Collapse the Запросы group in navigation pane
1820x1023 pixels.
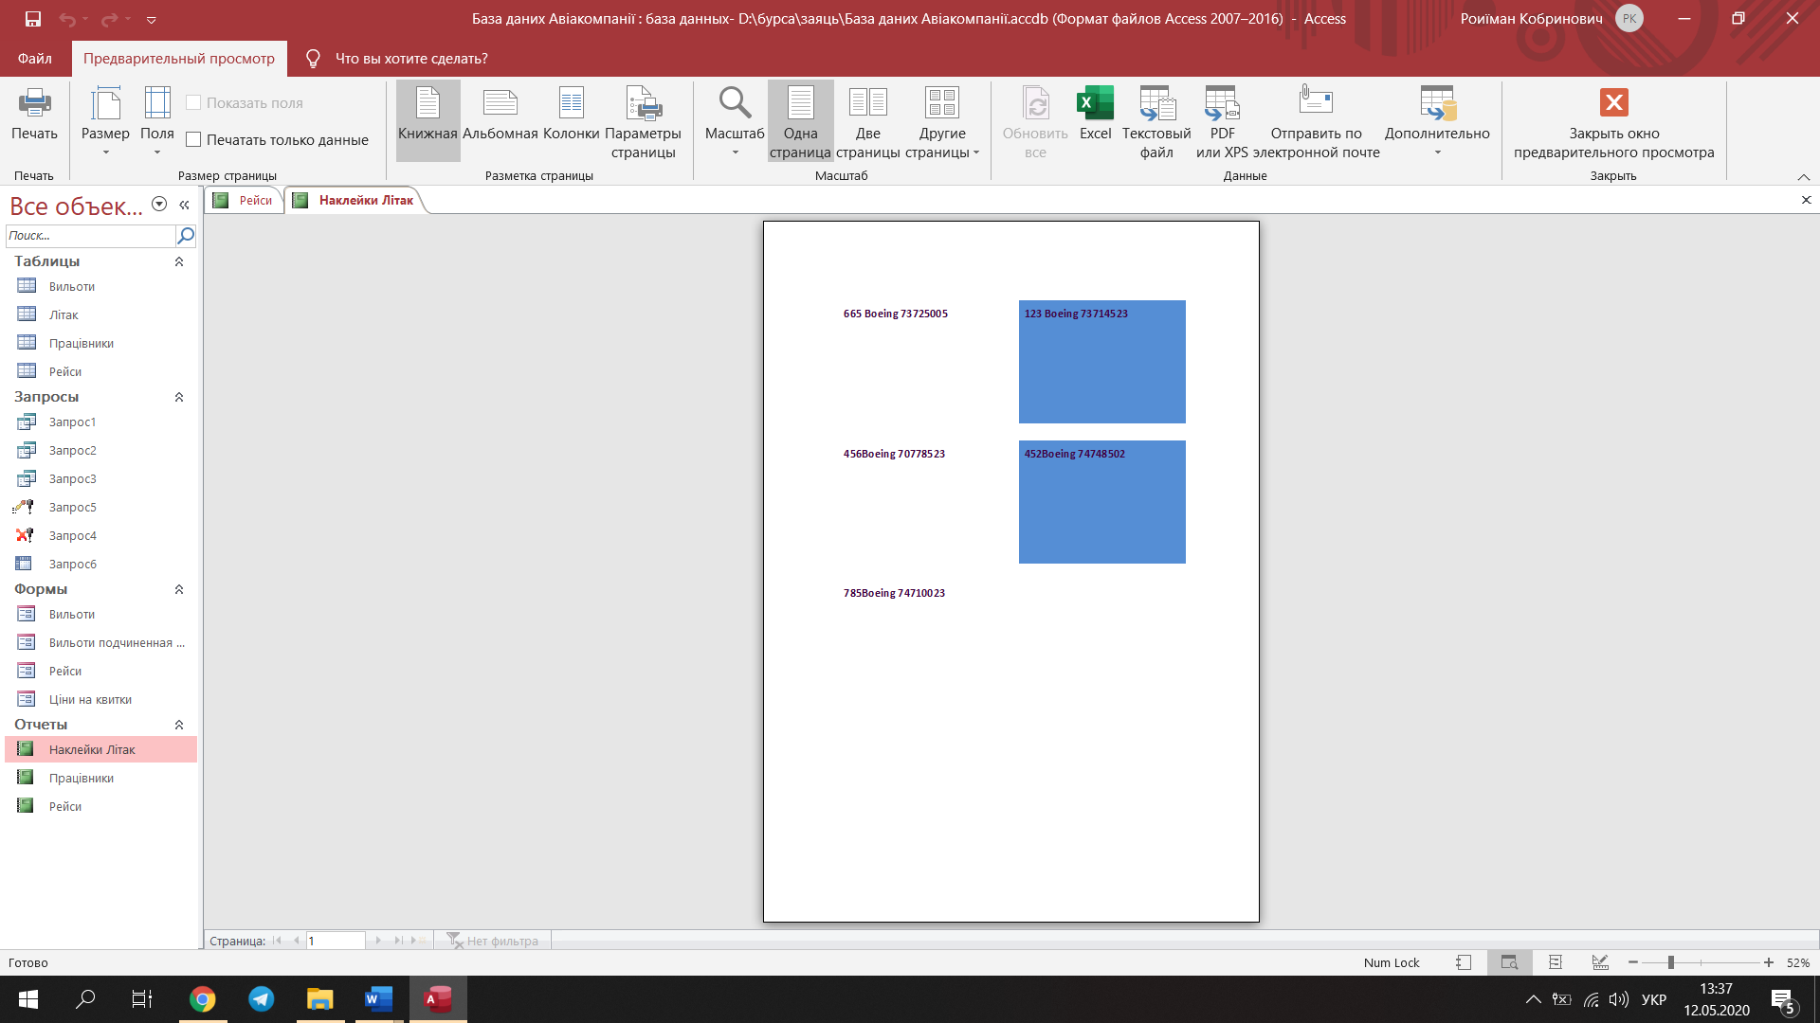(179, 397)
